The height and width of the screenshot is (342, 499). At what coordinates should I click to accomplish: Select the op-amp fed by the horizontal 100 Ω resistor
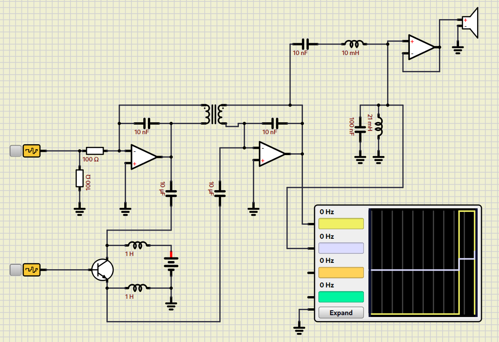pyautogui.click(x=144, y=157)
